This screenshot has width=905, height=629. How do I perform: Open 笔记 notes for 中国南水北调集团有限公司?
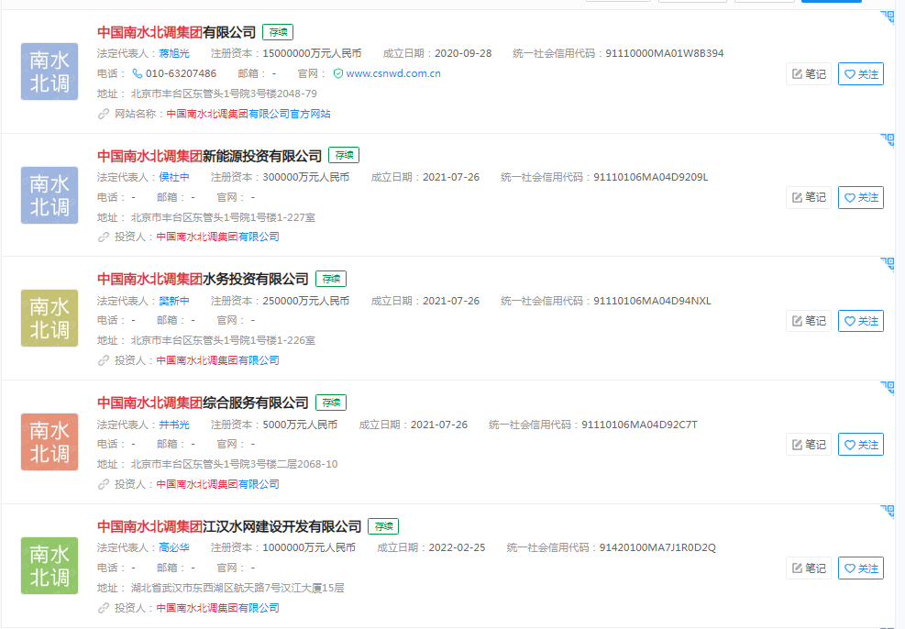pyautogui.click(x=809, y=74)
